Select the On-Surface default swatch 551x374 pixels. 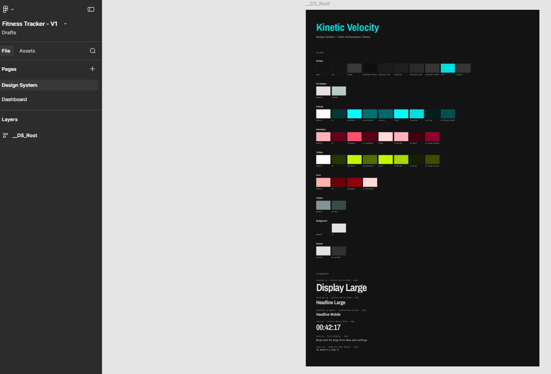tap(323, 91)
